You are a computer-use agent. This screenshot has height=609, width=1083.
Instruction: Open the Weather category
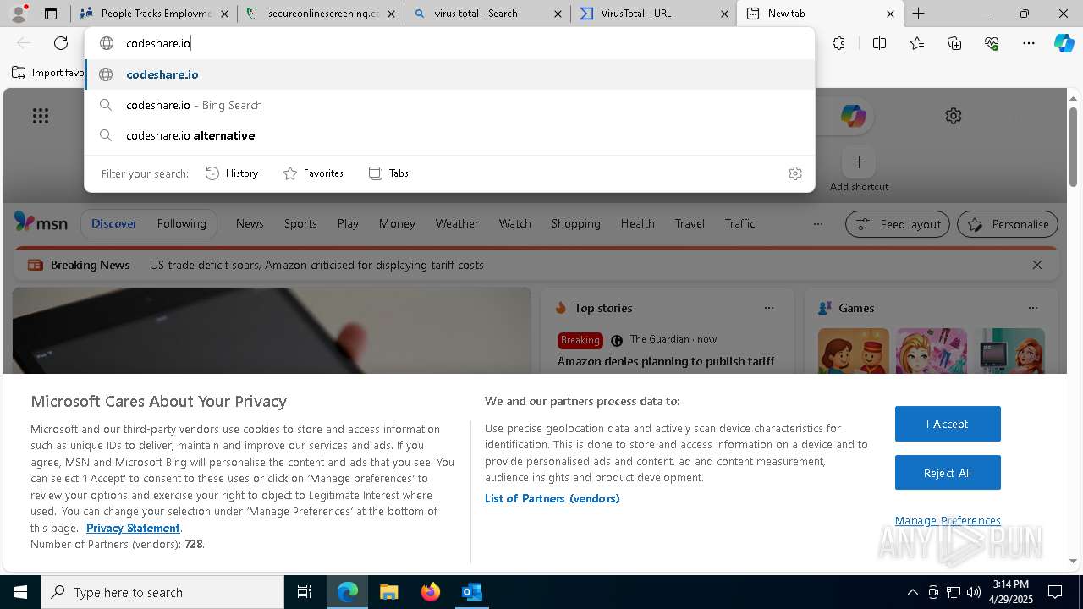coord(457,223)
